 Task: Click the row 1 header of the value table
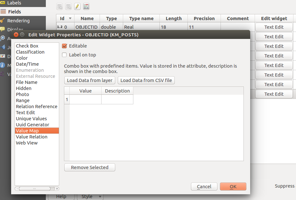tap(67, 100)
